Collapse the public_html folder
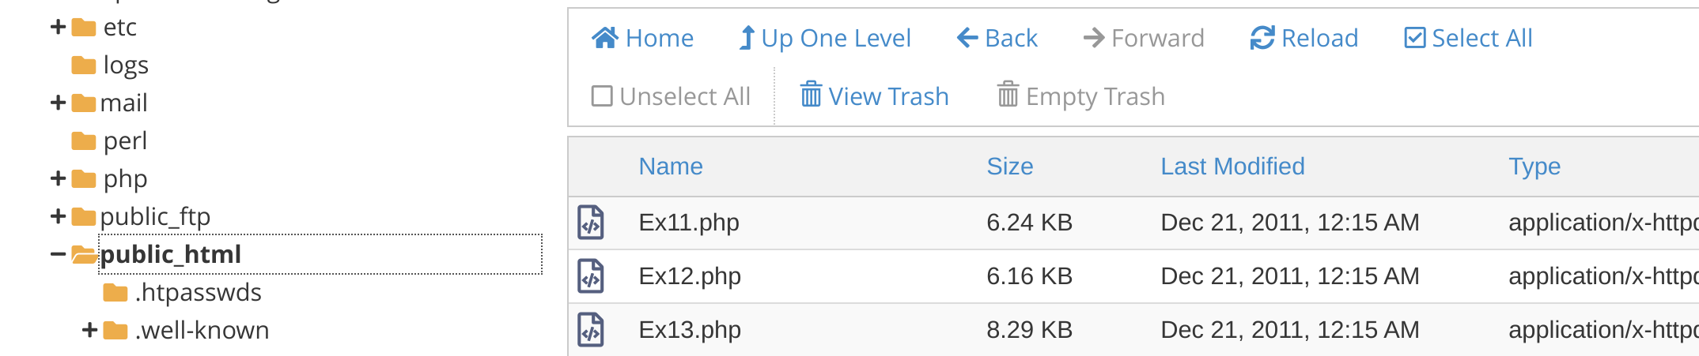 tap(58, 254)
